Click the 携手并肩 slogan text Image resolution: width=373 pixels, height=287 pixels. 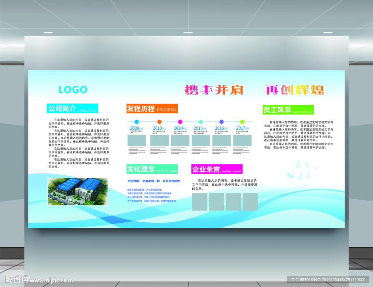coord(214,90)
